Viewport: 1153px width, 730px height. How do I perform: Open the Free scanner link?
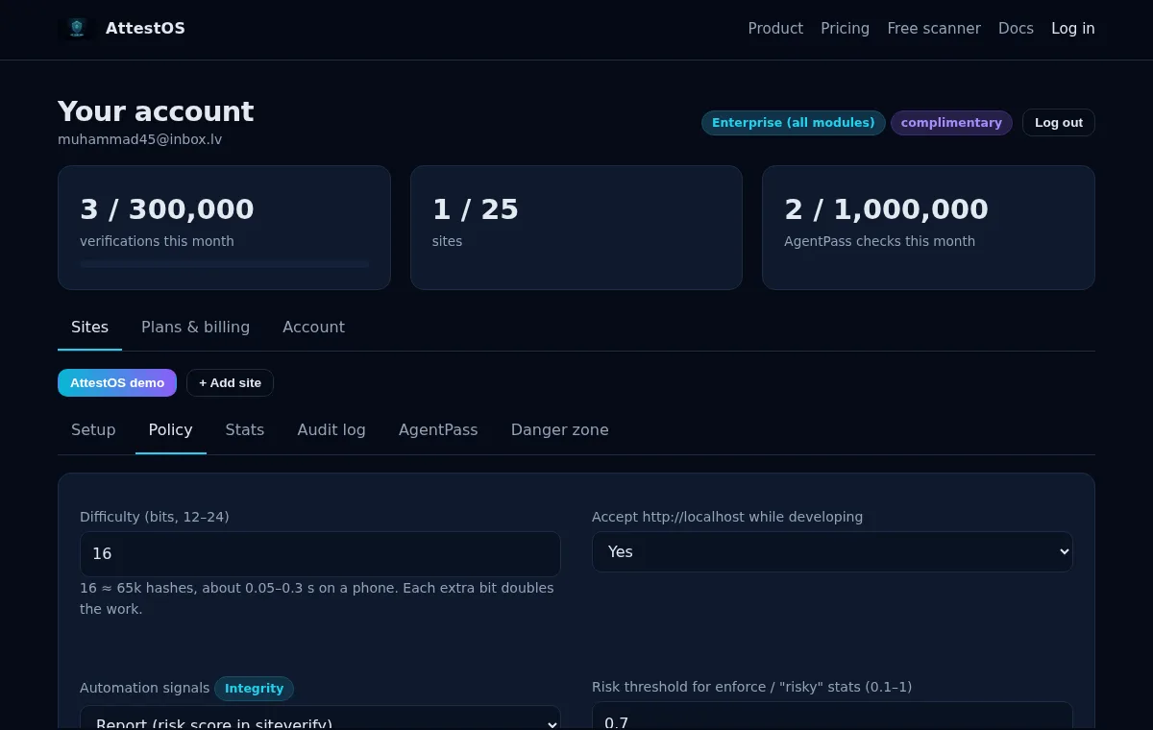[934, 29]
